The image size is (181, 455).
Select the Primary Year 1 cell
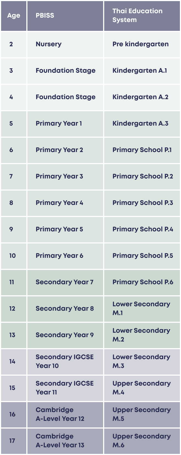(x=59, y=124)
